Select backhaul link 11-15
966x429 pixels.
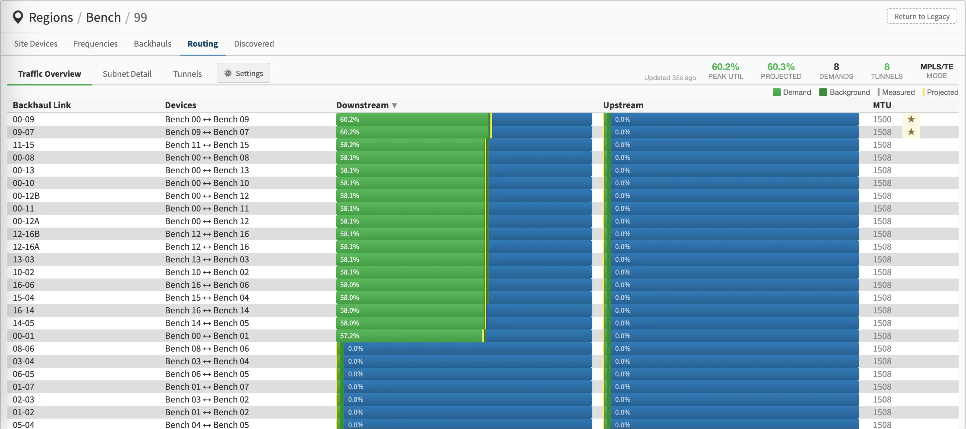coord(23,145)
